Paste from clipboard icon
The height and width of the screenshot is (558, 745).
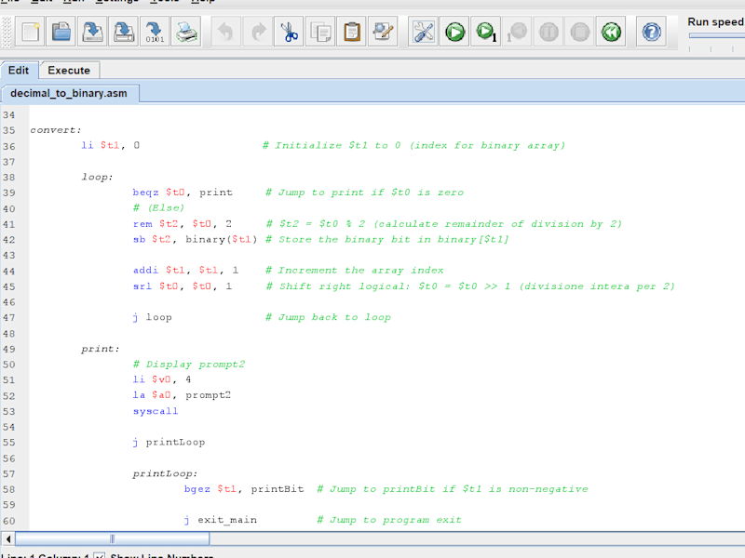[x=352, y=32]
